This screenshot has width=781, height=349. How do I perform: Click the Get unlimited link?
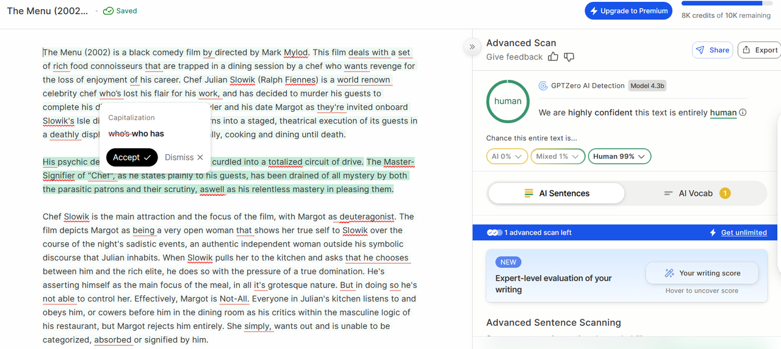[x=744, y=232]
